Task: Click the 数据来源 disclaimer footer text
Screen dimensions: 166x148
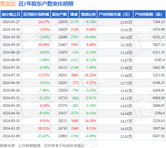Action: tap(42, 146)
